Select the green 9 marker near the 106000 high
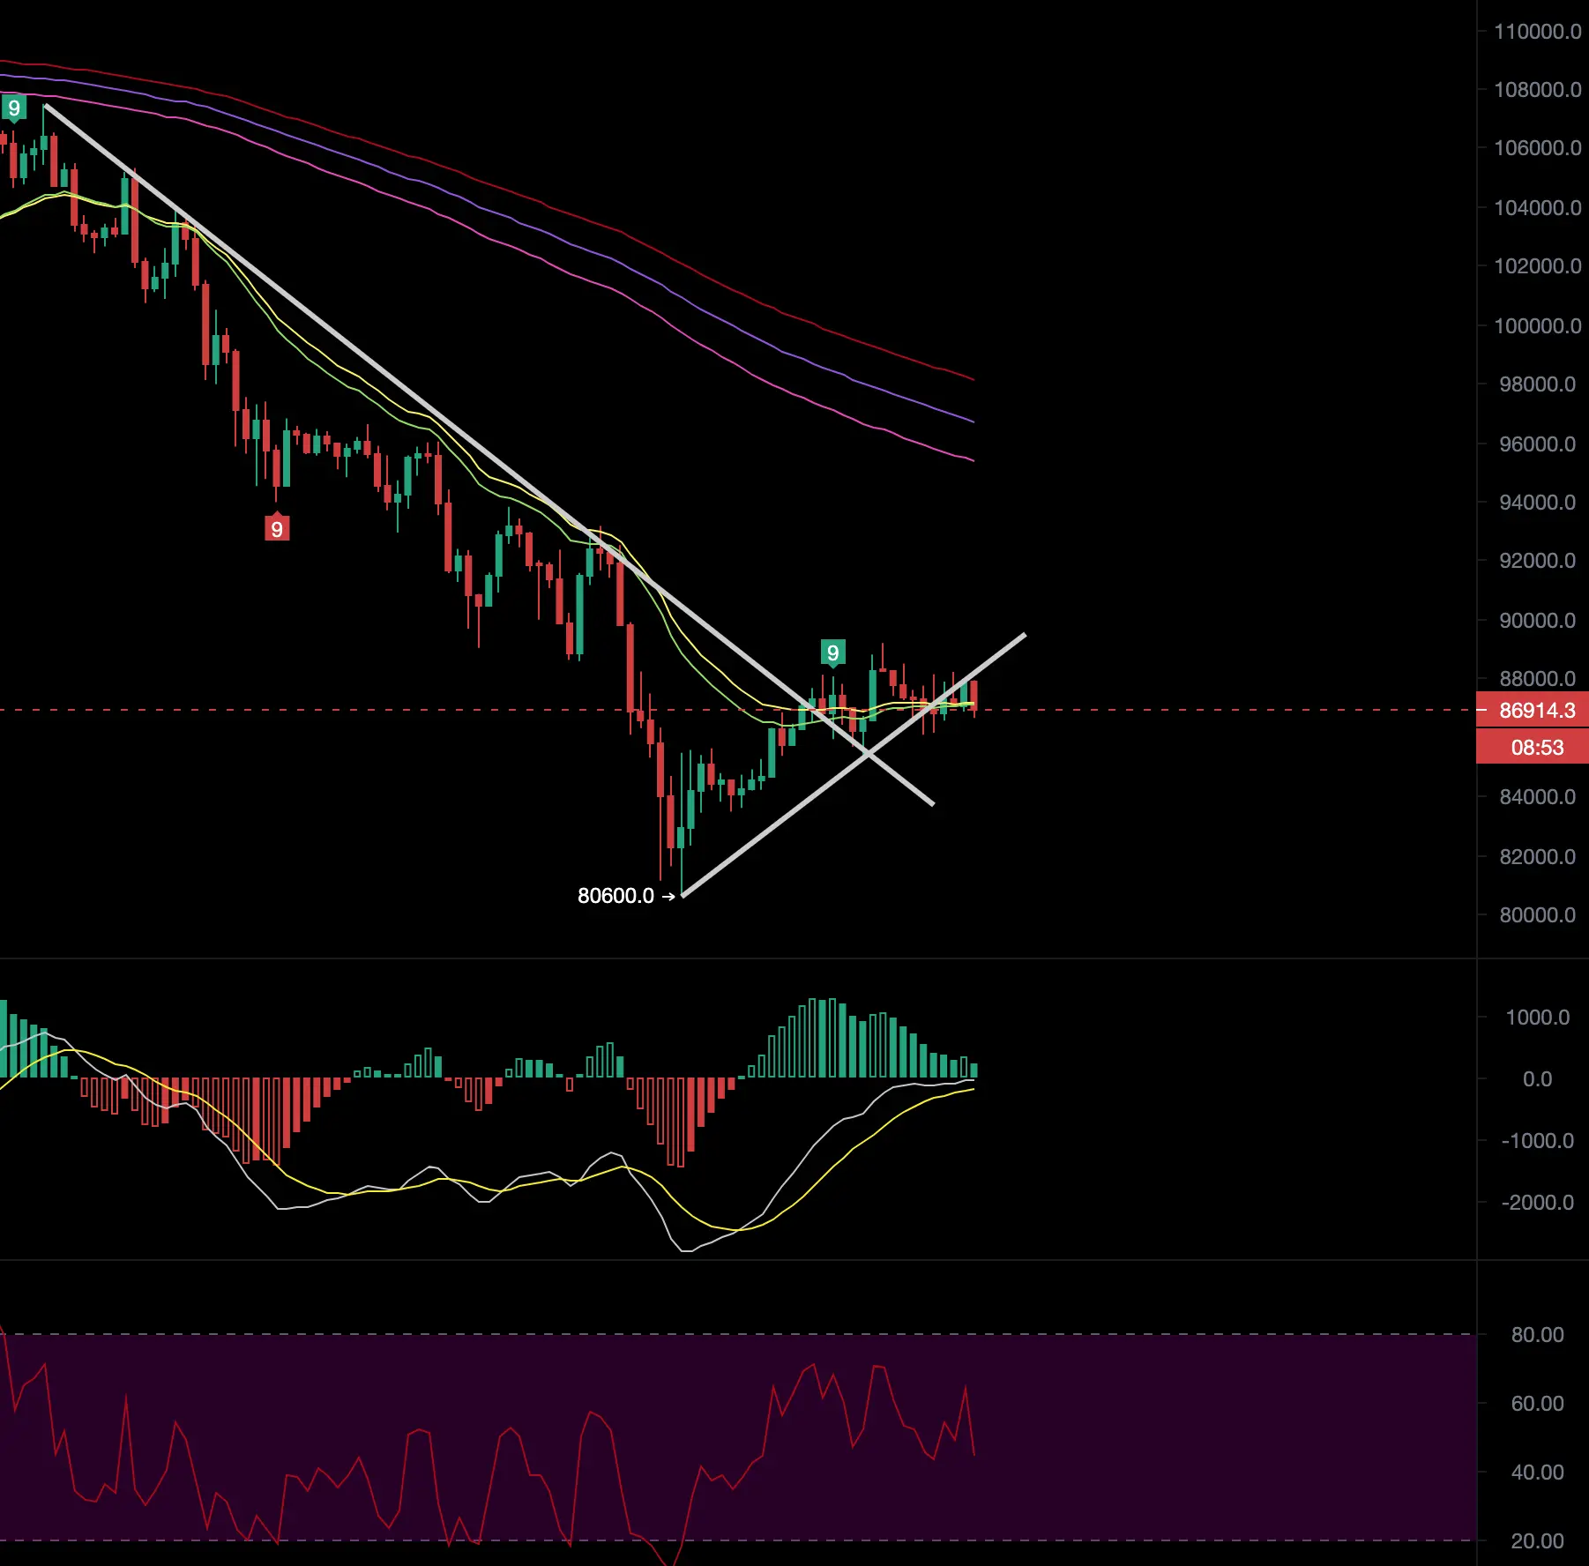Viewport: 1589px width, 1566px height. pos(13,108)
